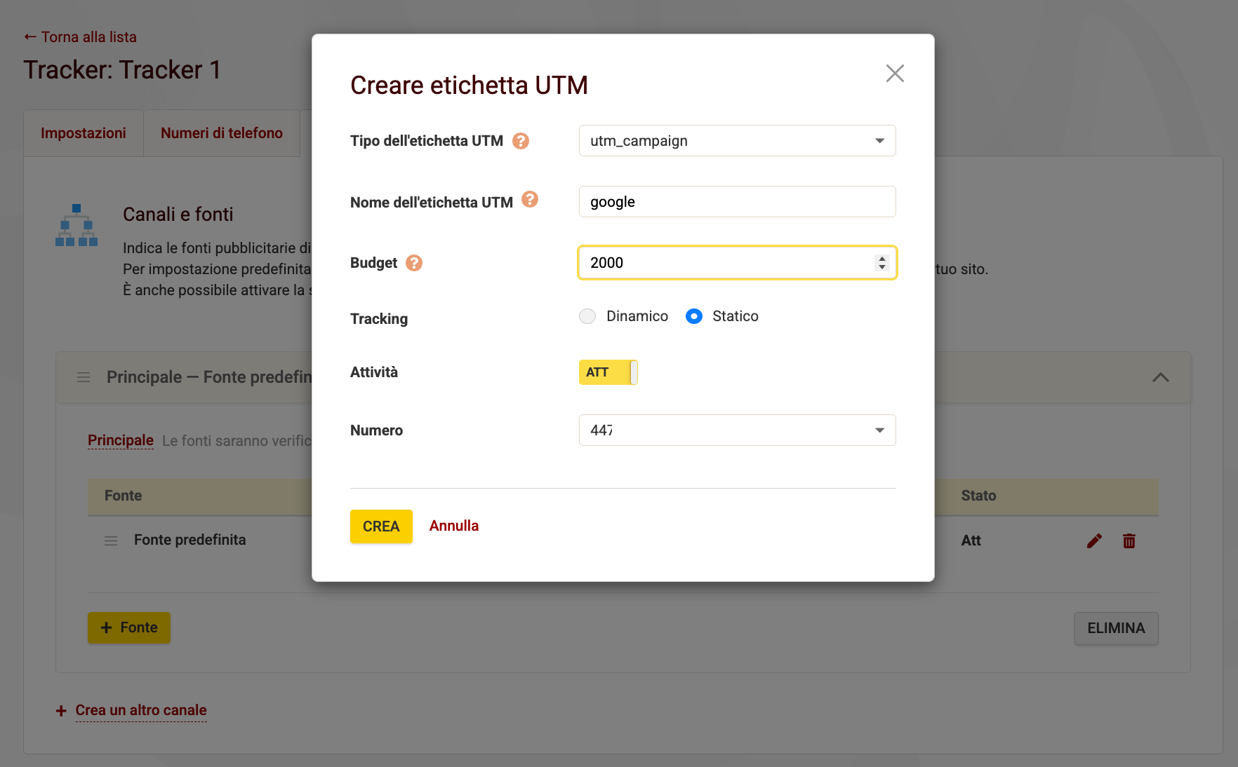1238x767 pixels.
Task: Click the drag handle next to Fonte predefinita
Action: 110,541
